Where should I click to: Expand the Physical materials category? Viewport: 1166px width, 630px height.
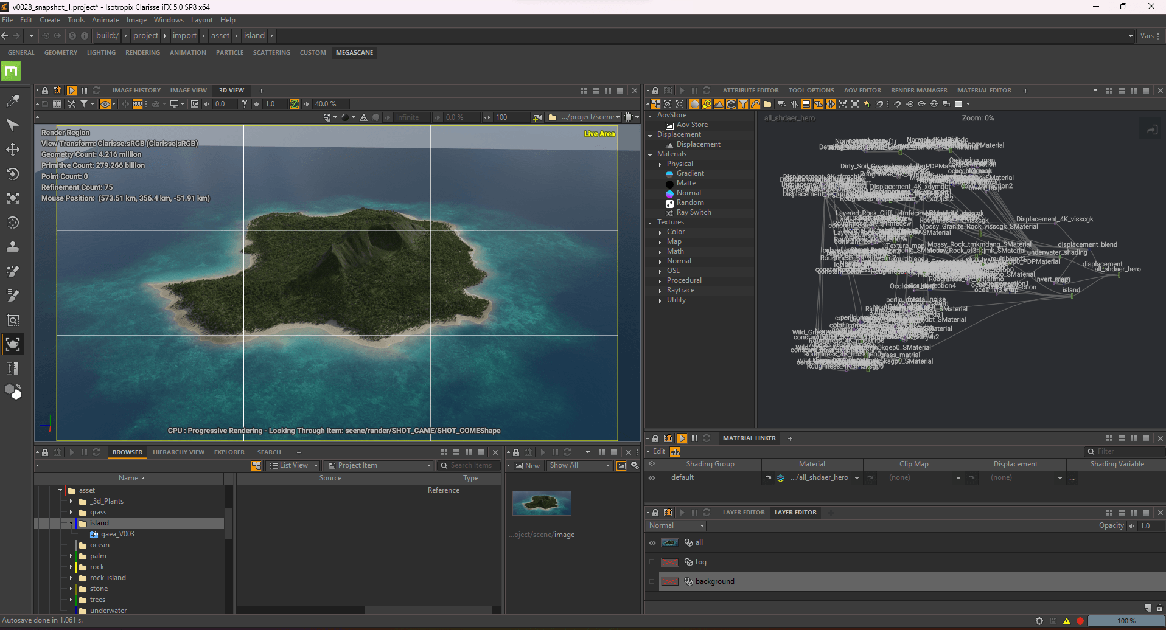pyautogui.click(x=660, y=164)
